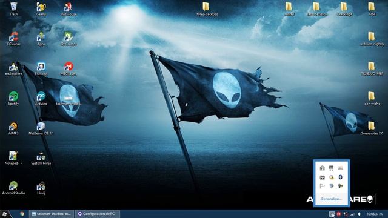Open the N64 folder
388x218 pixels.
click(372, 9)
